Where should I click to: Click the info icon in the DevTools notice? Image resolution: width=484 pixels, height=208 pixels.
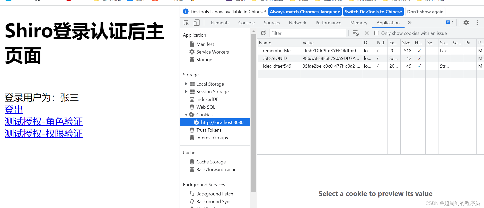[186, 12]
